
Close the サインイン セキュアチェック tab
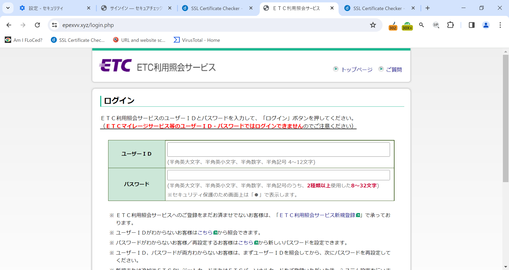coord(170,8)
